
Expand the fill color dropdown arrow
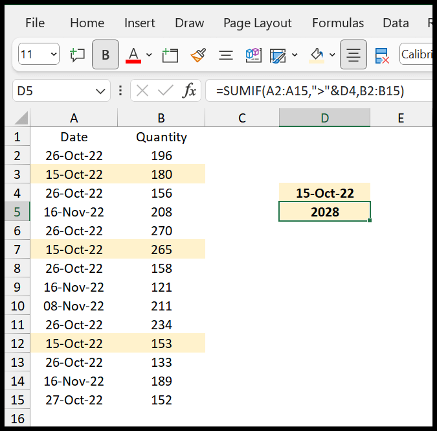coord(332,54)
